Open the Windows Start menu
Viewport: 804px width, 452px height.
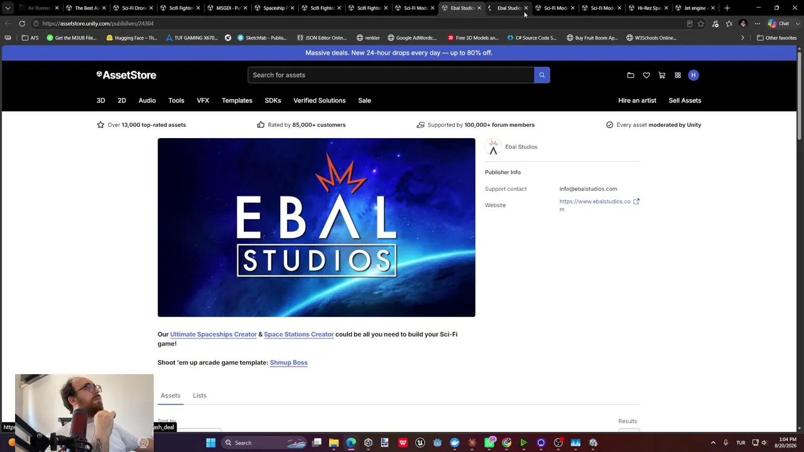click(211, 443)
